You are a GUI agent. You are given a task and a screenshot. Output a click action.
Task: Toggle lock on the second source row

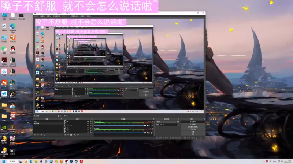[91, 124]
